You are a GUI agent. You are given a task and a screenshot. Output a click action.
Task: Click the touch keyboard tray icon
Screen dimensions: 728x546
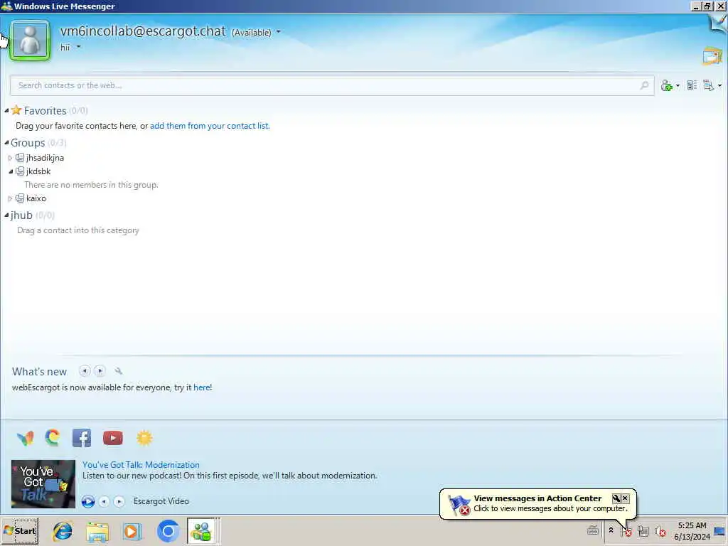593,530
